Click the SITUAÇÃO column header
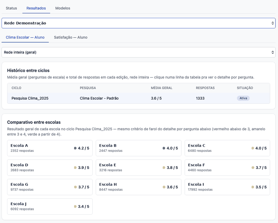 click(245, 88)
